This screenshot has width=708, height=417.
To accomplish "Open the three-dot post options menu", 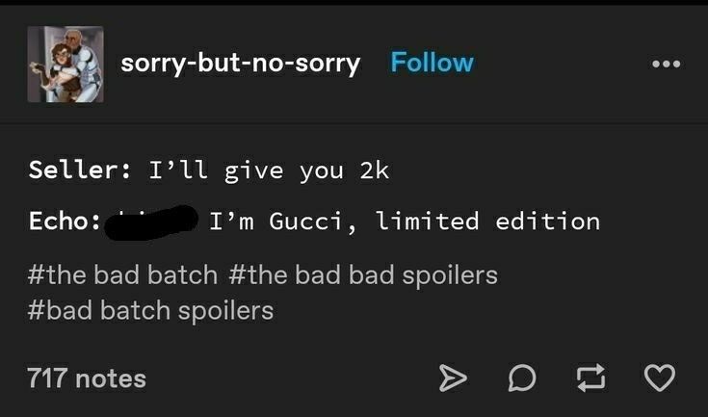I will point(666,64).
